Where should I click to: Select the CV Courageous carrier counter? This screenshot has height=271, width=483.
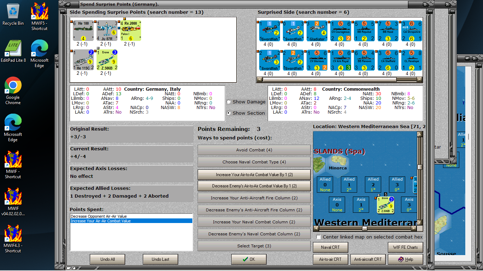[x=341, y=31]
